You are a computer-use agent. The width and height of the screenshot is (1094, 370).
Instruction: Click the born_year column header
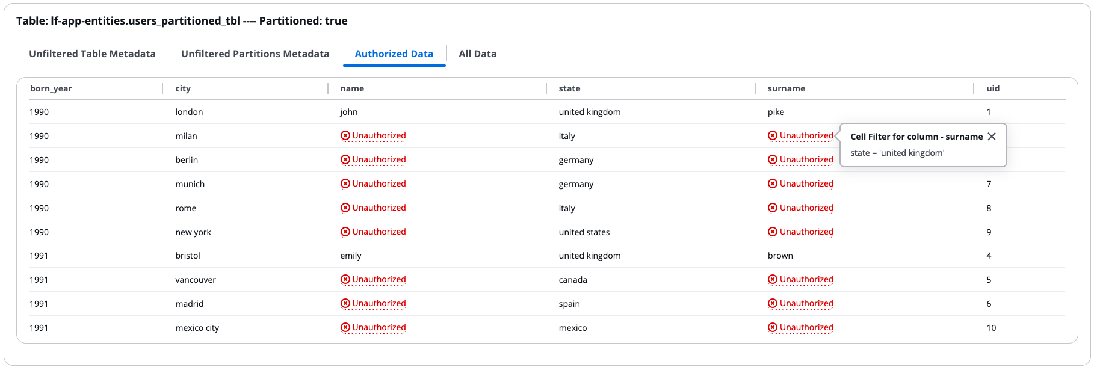coord(51,88)
